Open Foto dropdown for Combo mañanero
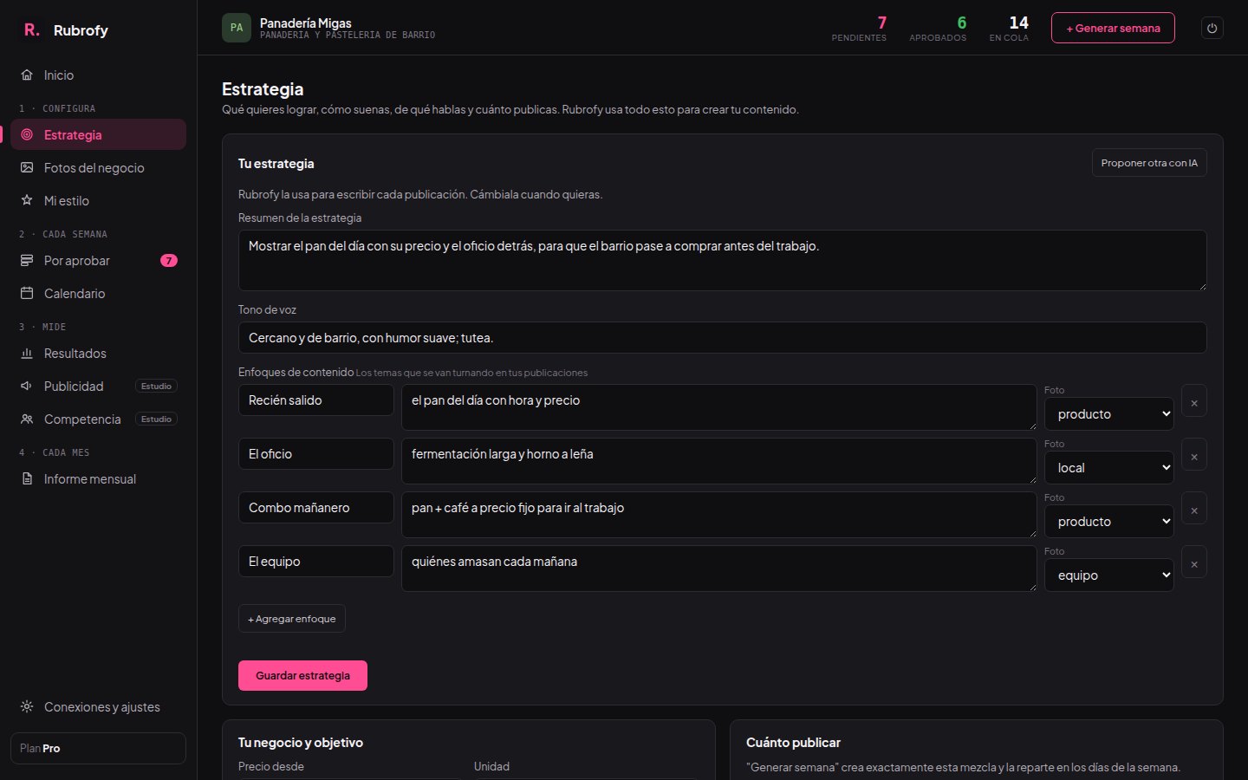 click(1109, 522)
